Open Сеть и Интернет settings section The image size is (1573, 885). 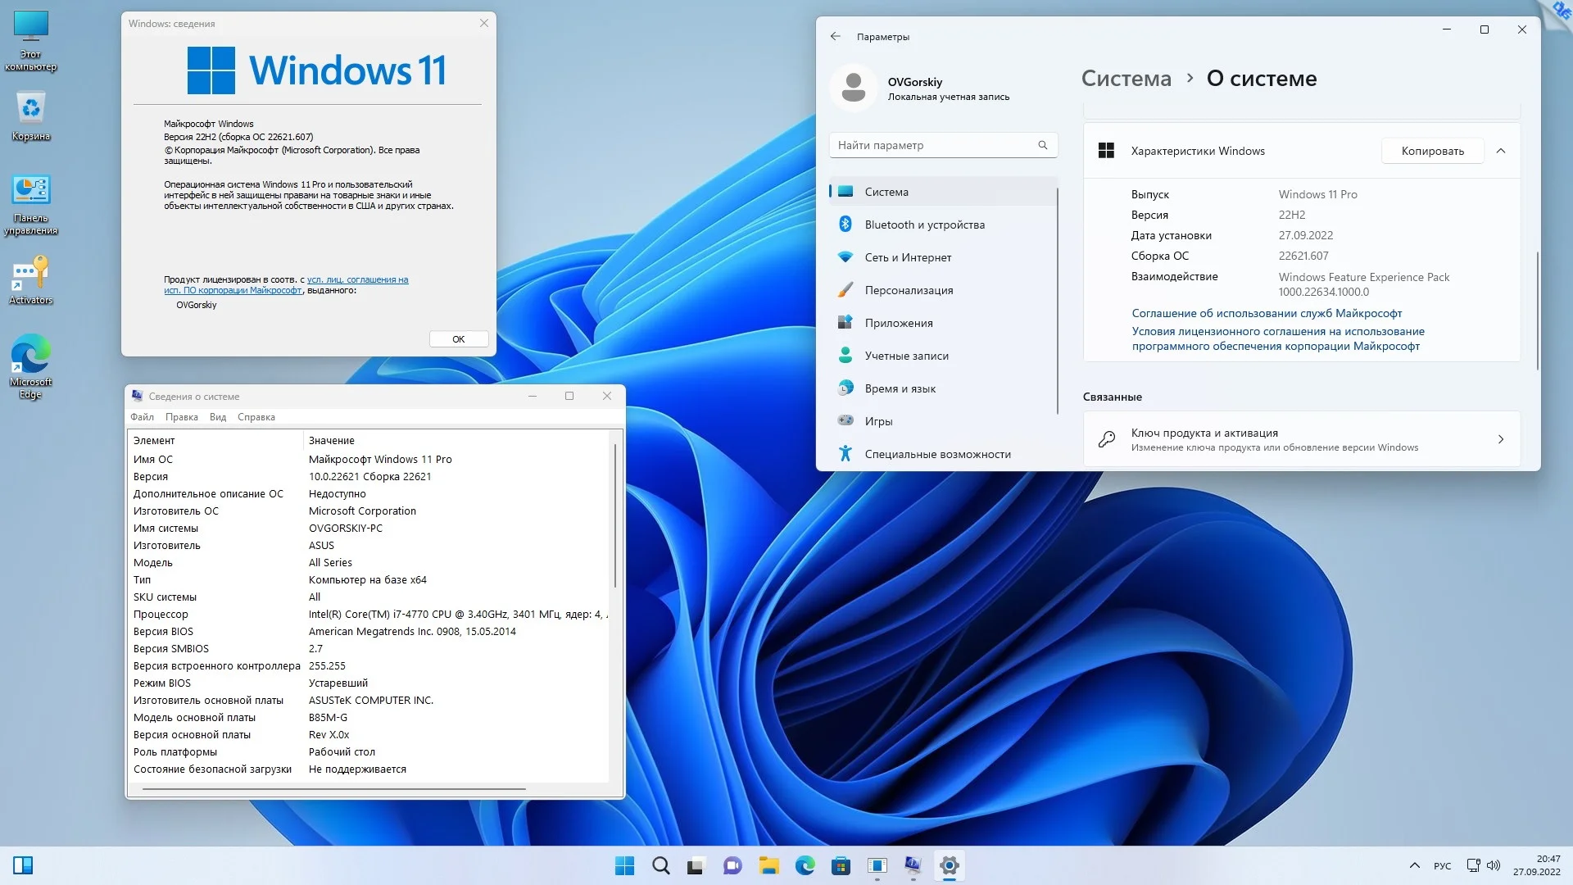point(908,257)
